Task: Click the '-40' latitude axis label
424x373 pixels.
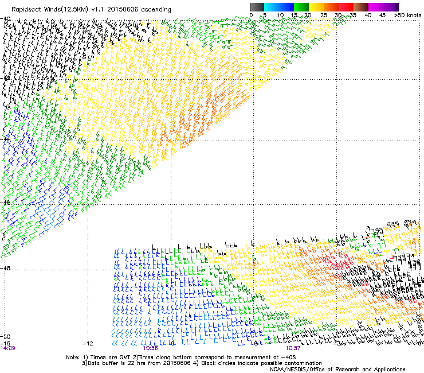Action: click(5, 19)
